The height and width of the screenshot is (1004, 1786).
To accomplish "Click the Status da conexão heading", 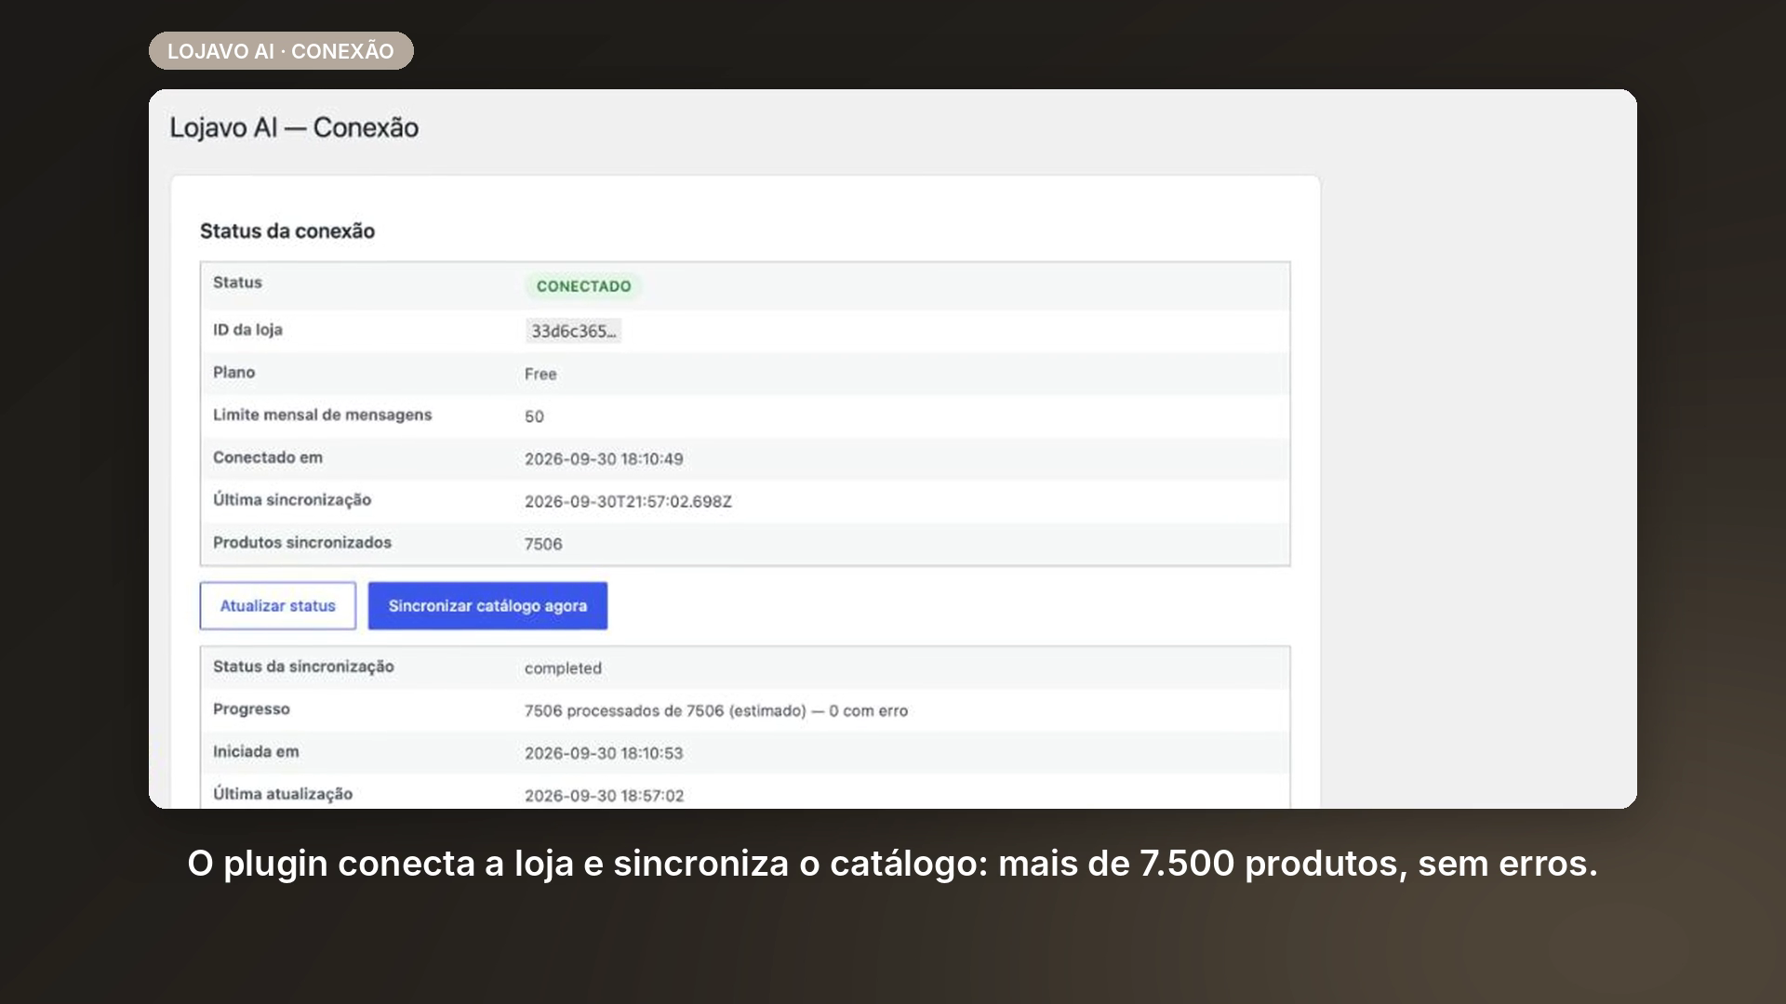I will [x=287, y=231].
